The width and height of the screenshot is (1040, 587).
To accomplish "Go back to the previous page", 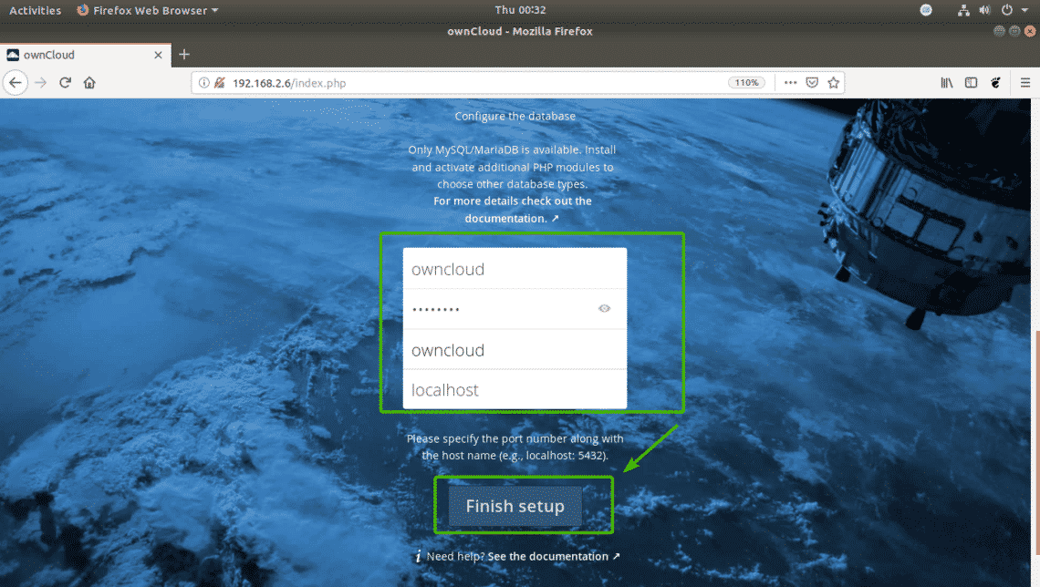I will [16, 83].
